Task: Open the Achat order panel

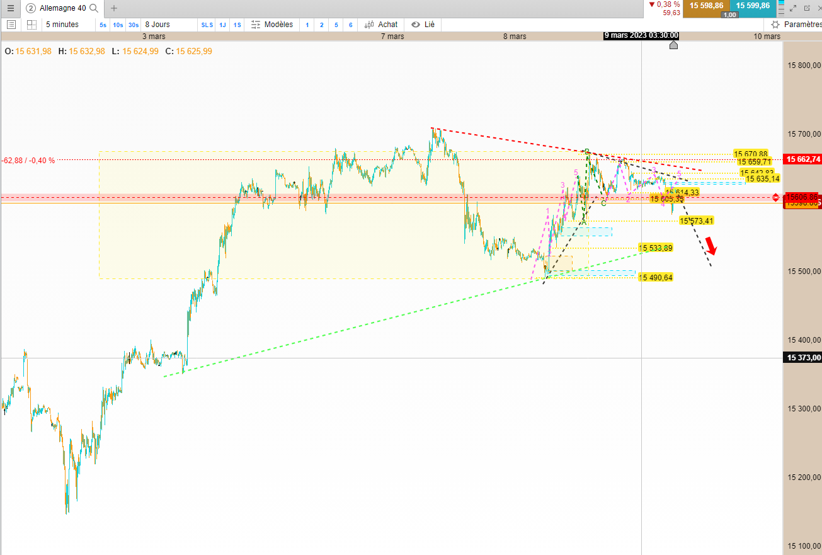Action: 381,25
